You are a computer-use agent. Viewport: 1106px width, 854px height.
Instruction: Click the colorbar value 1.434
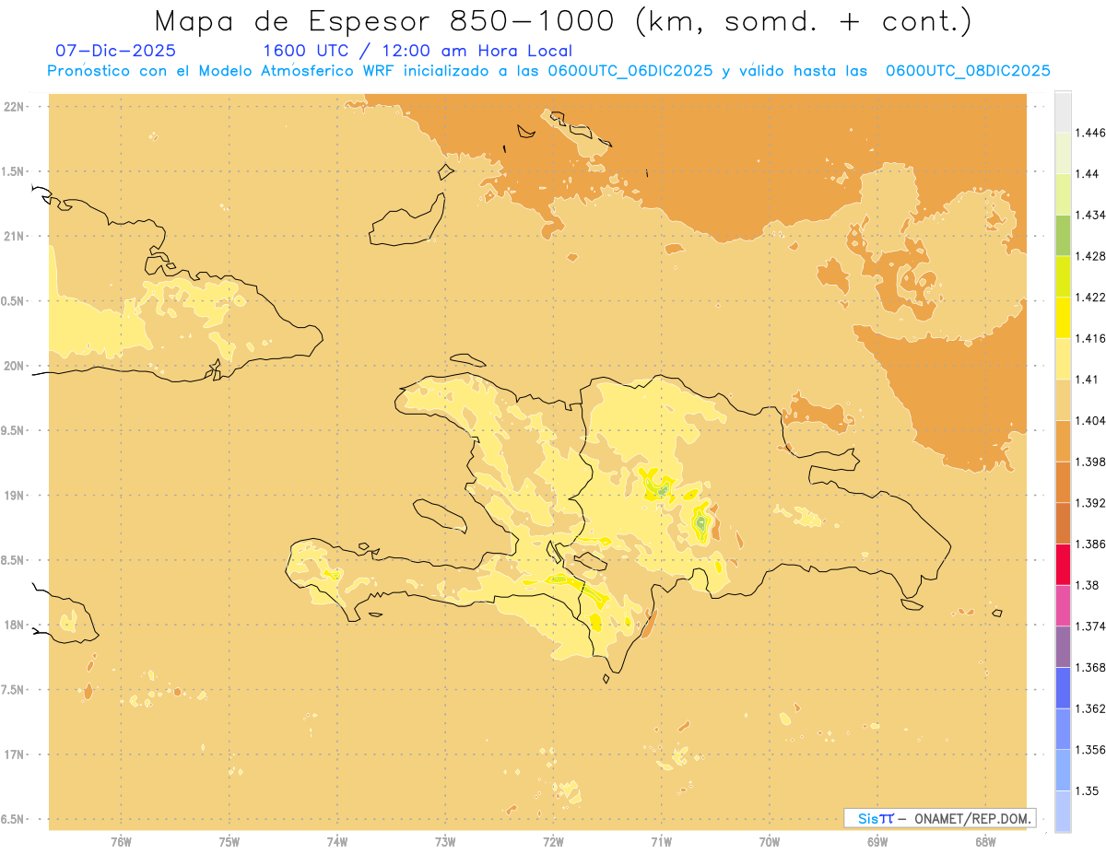[x=1091, y=215]
